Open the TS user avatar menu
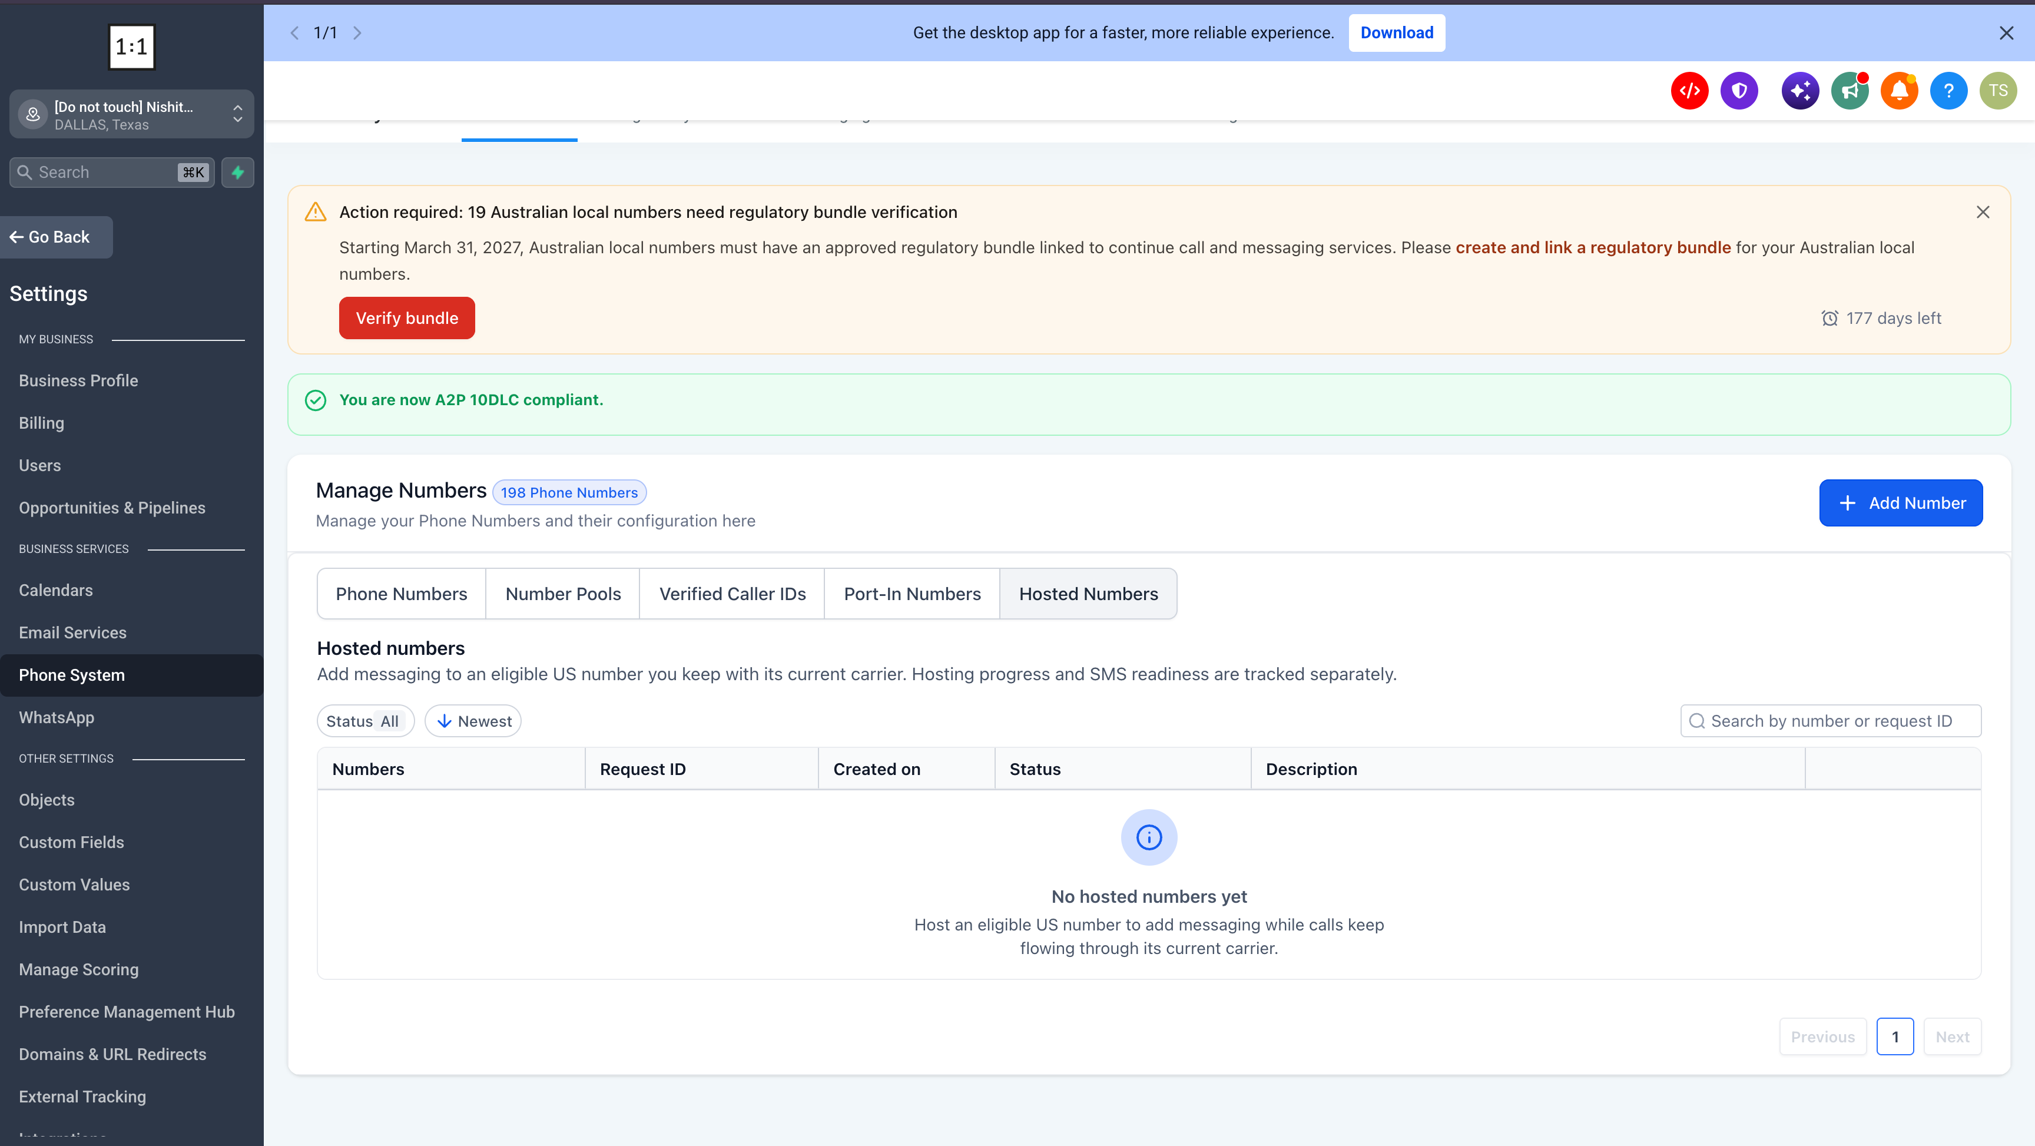This screenshot has height=1146, width=2035. (1998, 91)
